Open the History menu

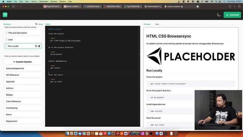(34, 2)
